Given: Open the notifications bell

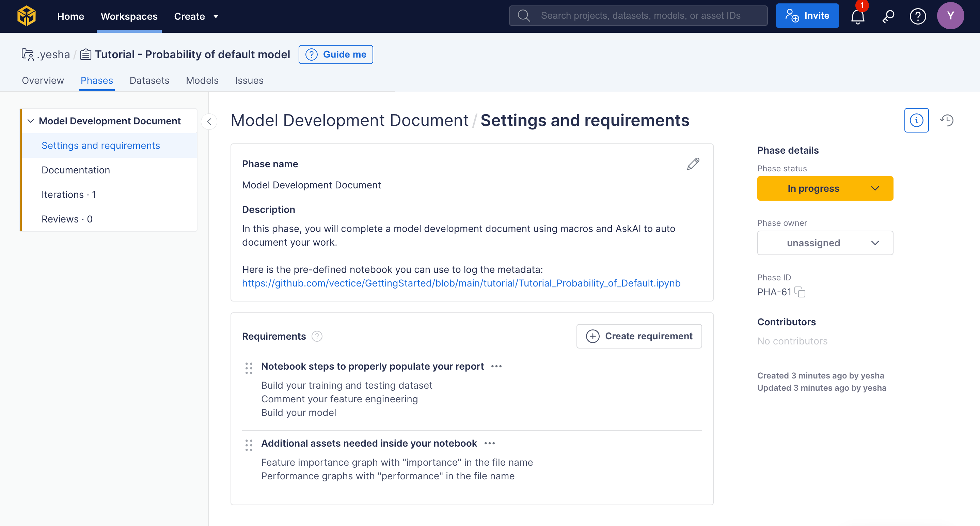Looking at the screenshot, I should [857, 16].
